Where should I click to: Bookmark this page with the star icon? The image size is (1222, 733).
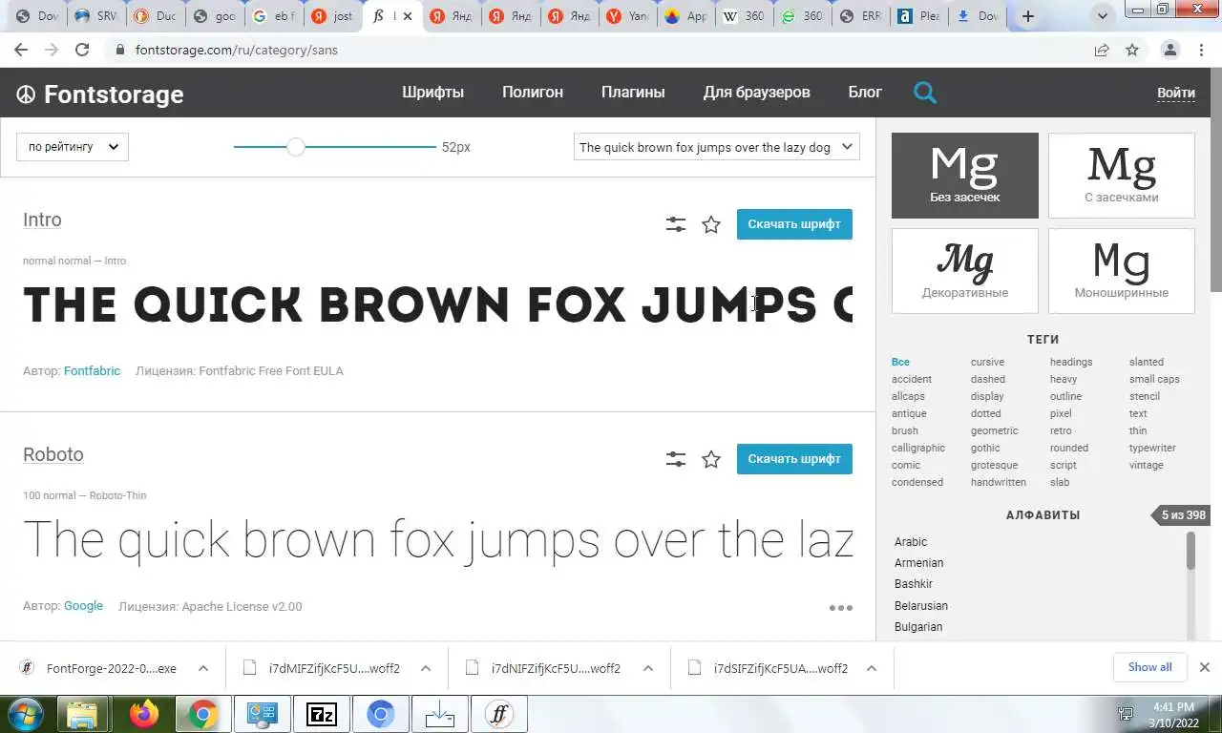coord(1132,50)
